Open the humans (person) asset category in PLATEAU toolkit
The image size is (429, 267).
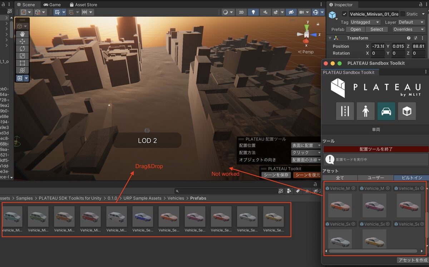point(365,111)
